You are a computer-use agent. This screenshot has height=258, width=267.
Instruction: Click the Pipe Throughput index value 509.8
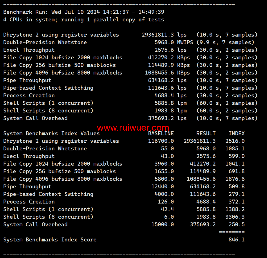coord(236,187)
